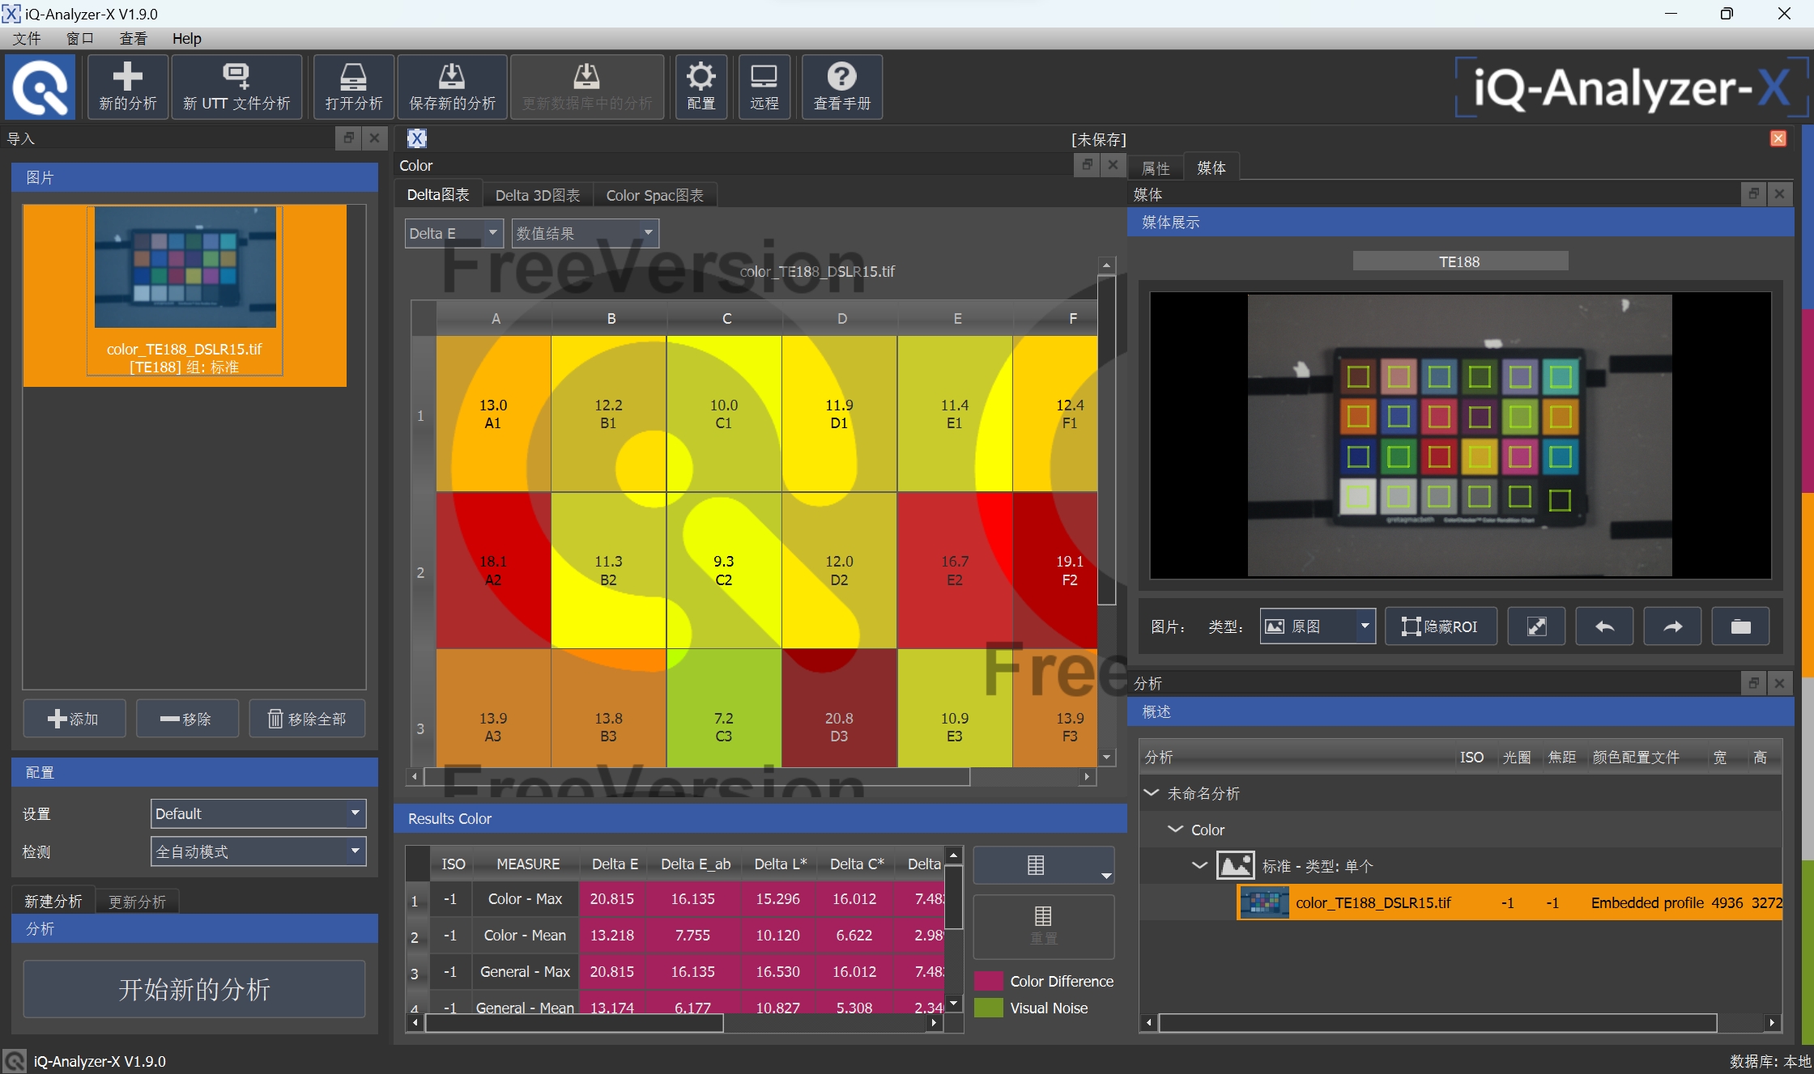The width and height of the screenshot is (1814, 1074).
Task: Collapse the Color tree node
Action: (1175, 830)
